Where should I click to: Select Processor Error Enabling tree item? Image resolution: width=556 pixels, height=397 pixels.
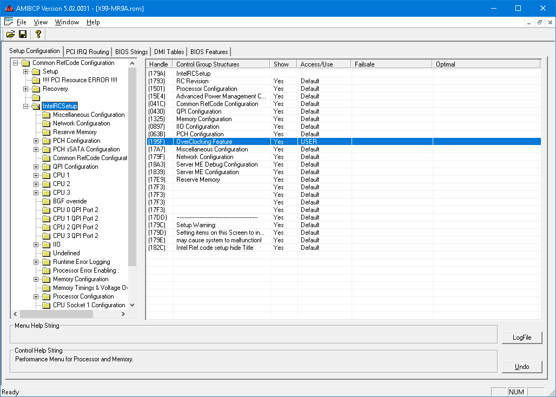click(86, 270)
